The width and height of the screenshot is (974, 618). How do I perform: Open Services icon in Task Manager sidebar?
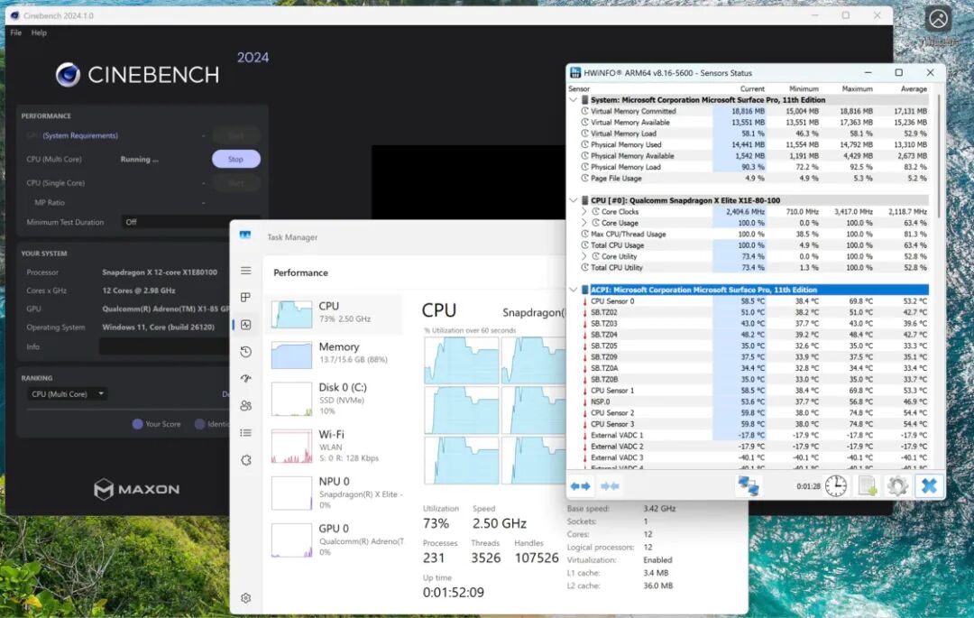[246, 460]
